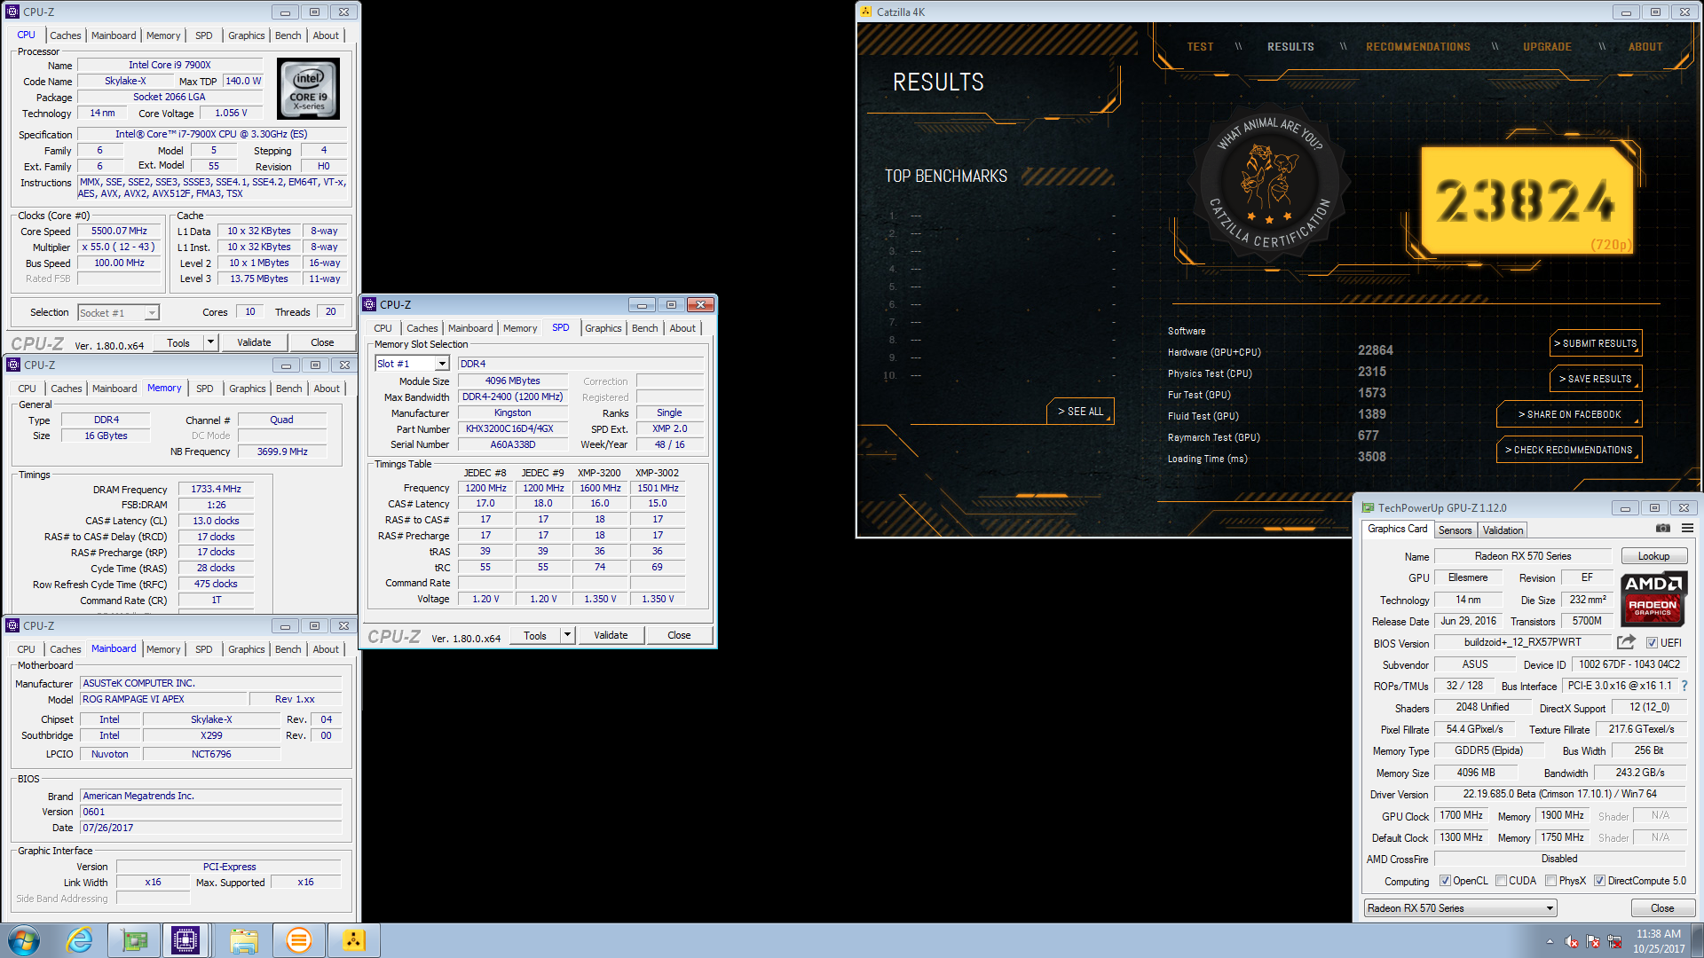Click the GPU-Z taskbar icon

tap(134, 940)
